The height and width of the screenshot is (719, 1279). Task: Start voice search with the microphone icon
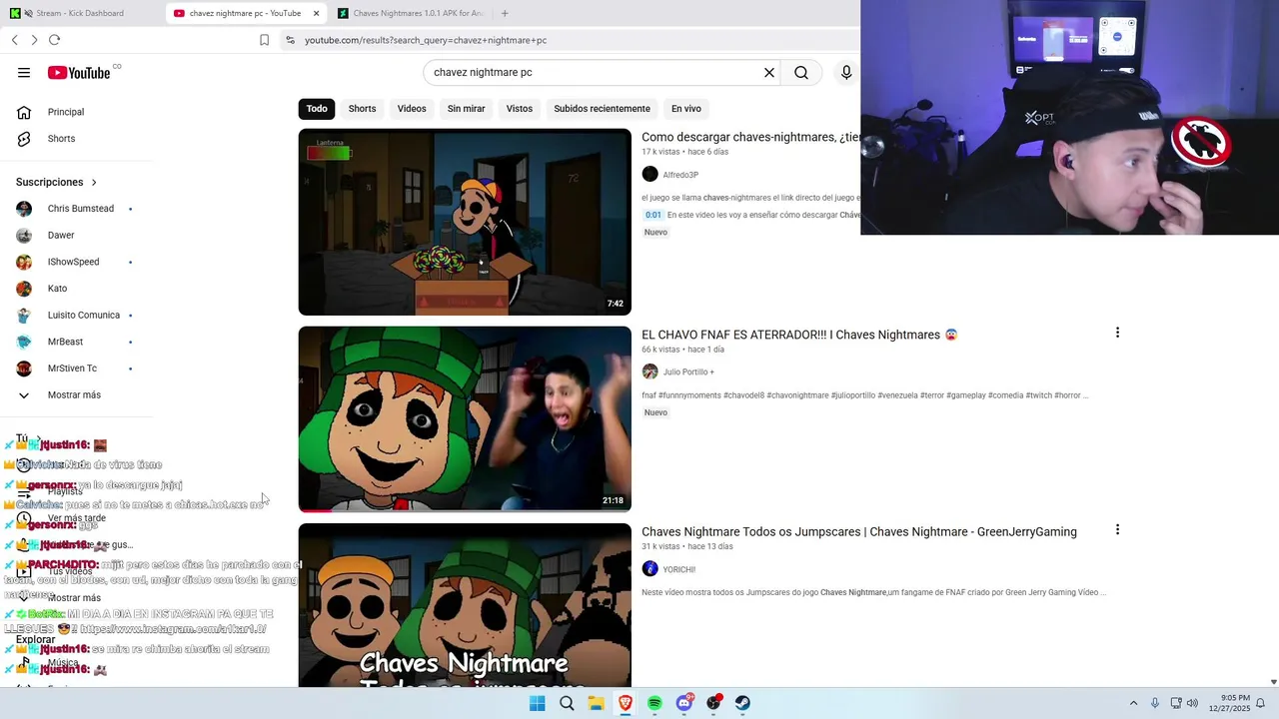click(x=846, y=72)
